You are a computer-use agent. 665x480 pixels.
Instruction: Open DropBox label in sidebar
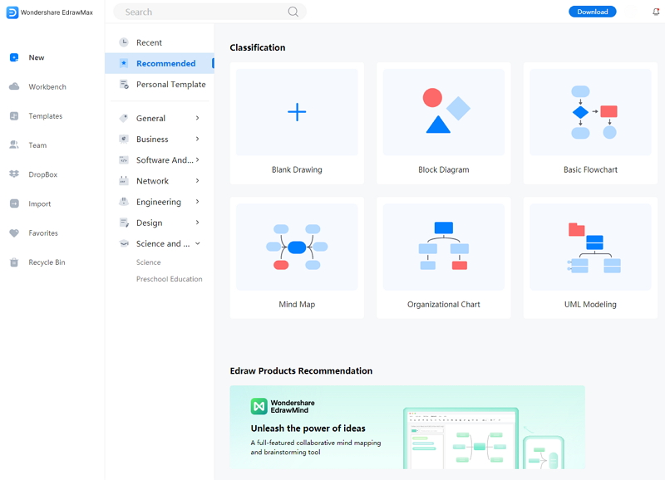pyautogui.click(x=43, y=174)
